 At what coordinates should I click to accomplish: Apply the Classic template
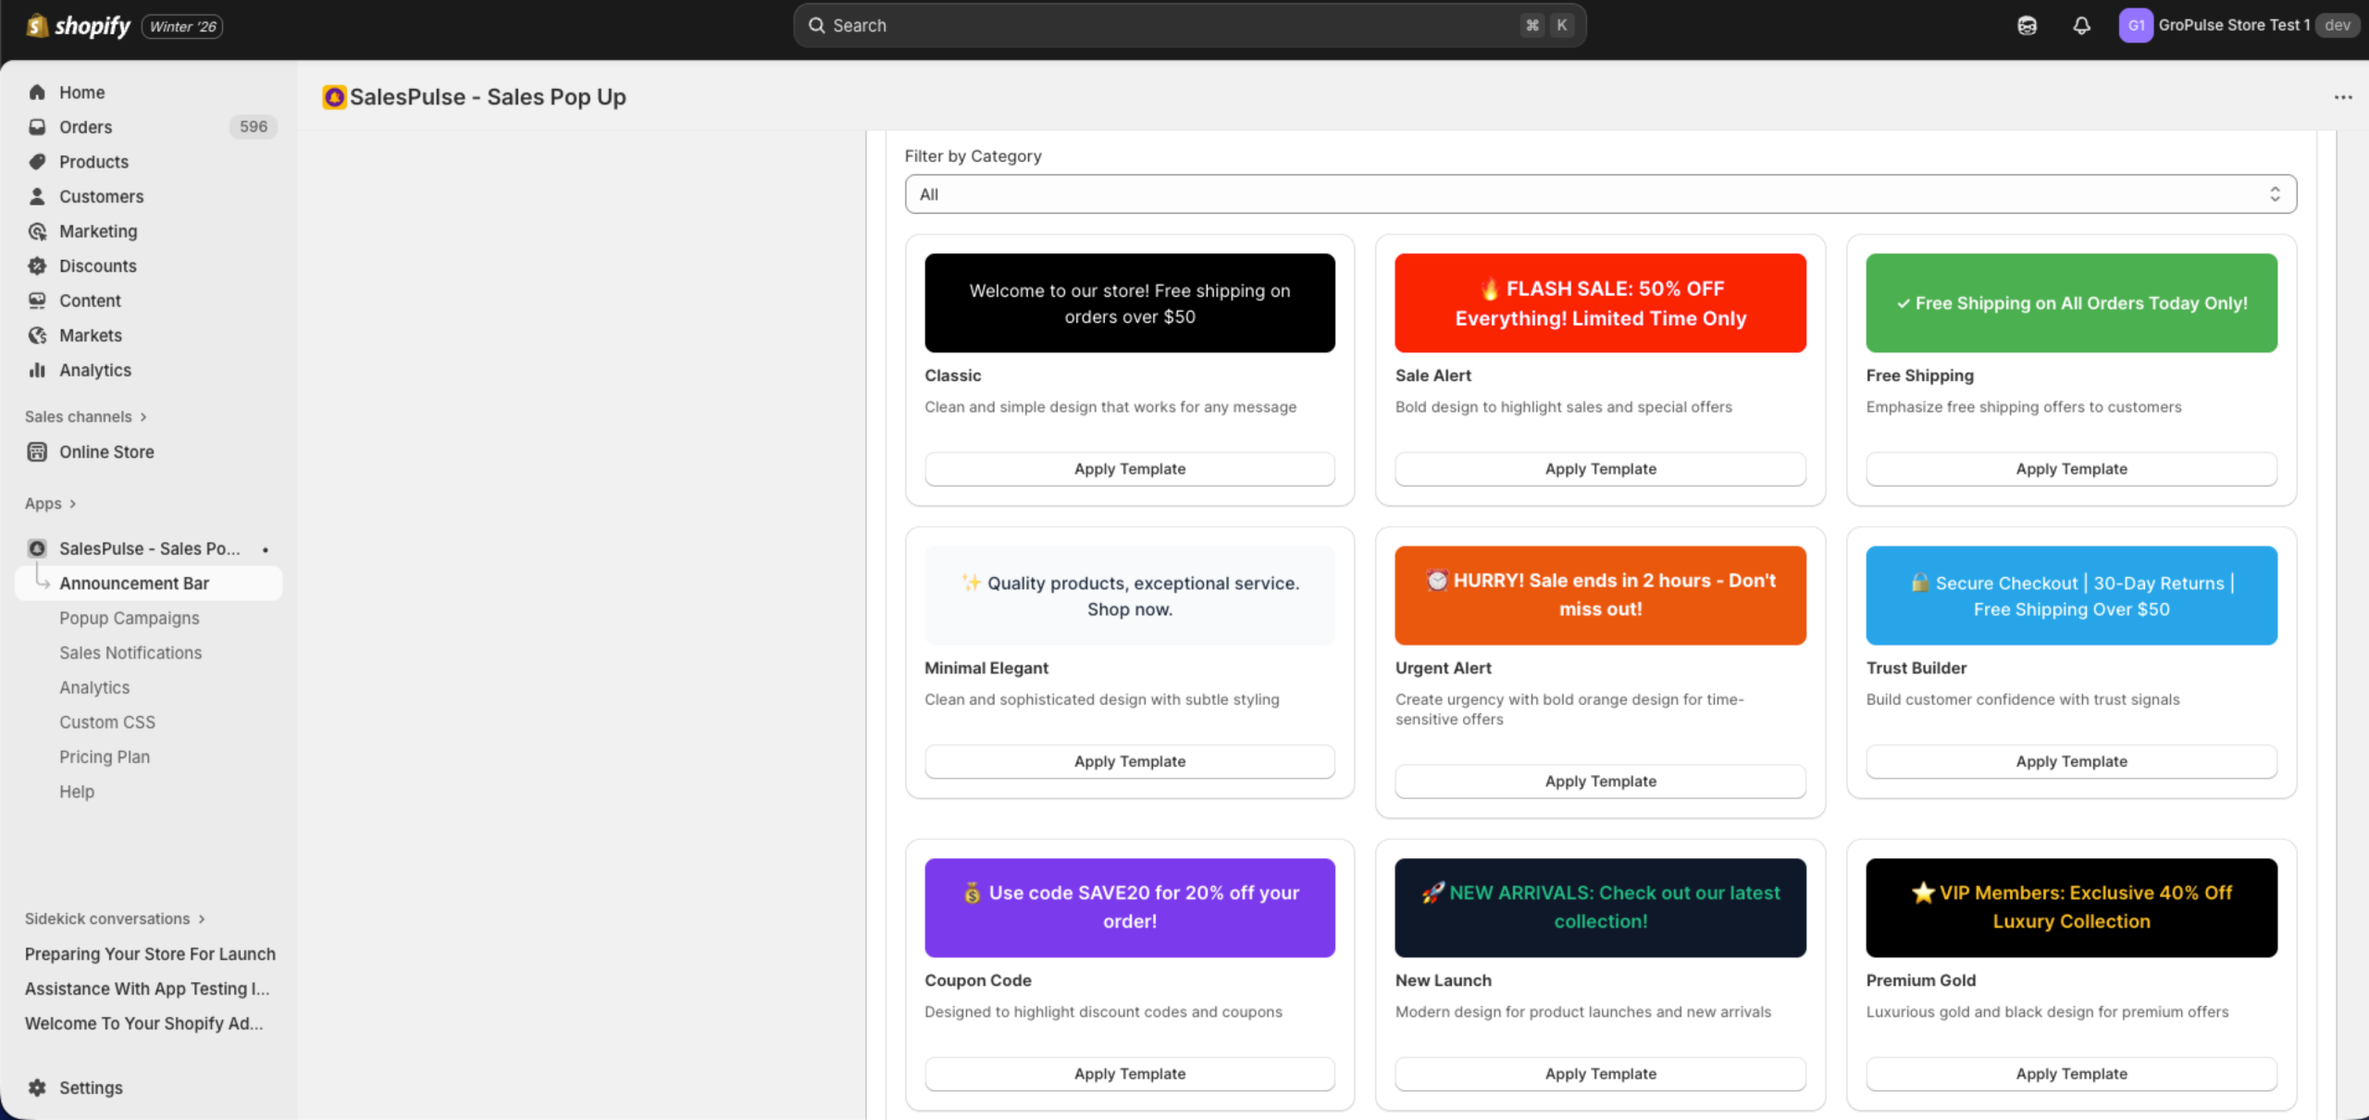pos(1129,468)
